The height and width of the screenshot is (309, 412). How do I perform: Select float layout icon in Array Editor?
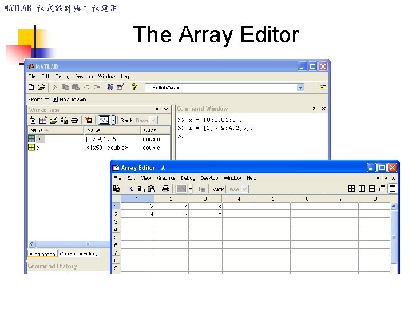[x=382, y=188]
